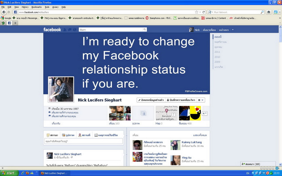The height and width of the screenshot is (176, 282).
Task: Open the 'FAQ' bookmark in the toolbar
Action: (x=54, y=18)
